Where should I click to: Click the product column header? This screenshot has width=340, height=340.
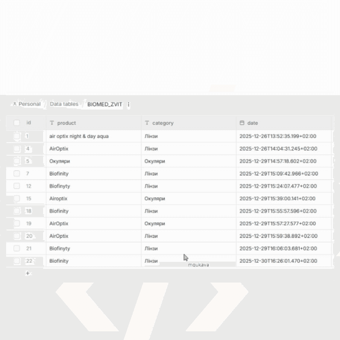(66, 123)
